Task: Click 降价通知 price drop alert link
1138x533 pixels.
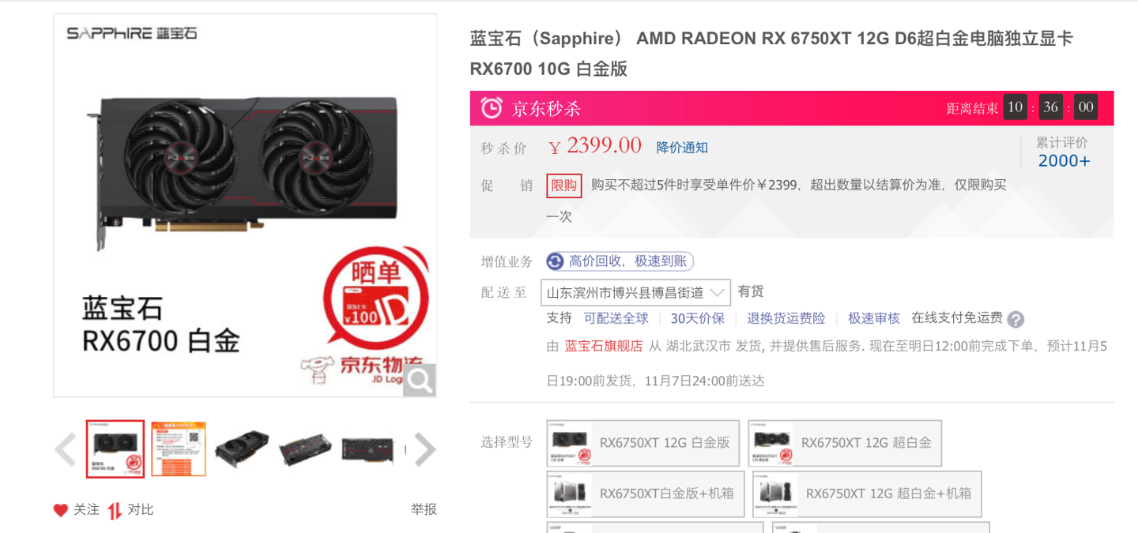Action: click(682, 147)
